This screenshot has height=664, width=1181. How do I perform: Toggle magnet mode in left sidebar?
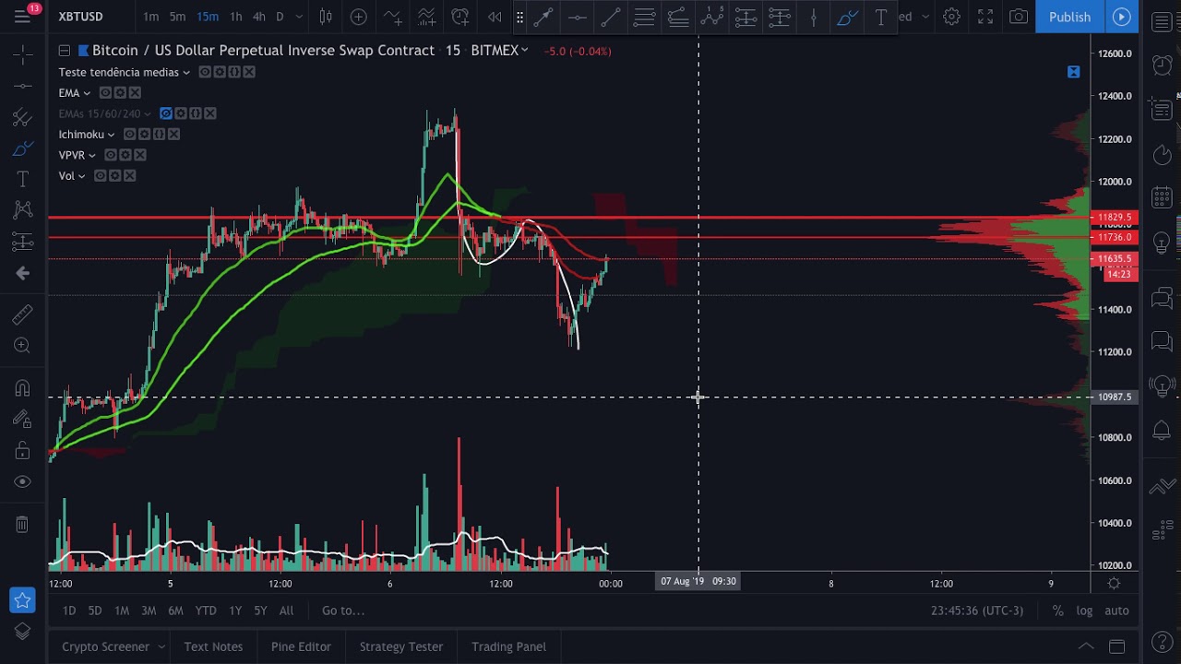pos(22,388)
